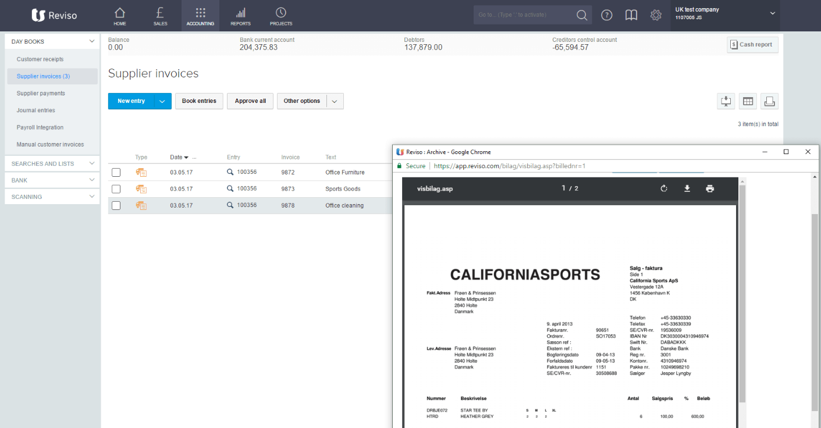The image size is (821, 428).
Task: Click the table columns layout icon
Action: tap(748, 101)
